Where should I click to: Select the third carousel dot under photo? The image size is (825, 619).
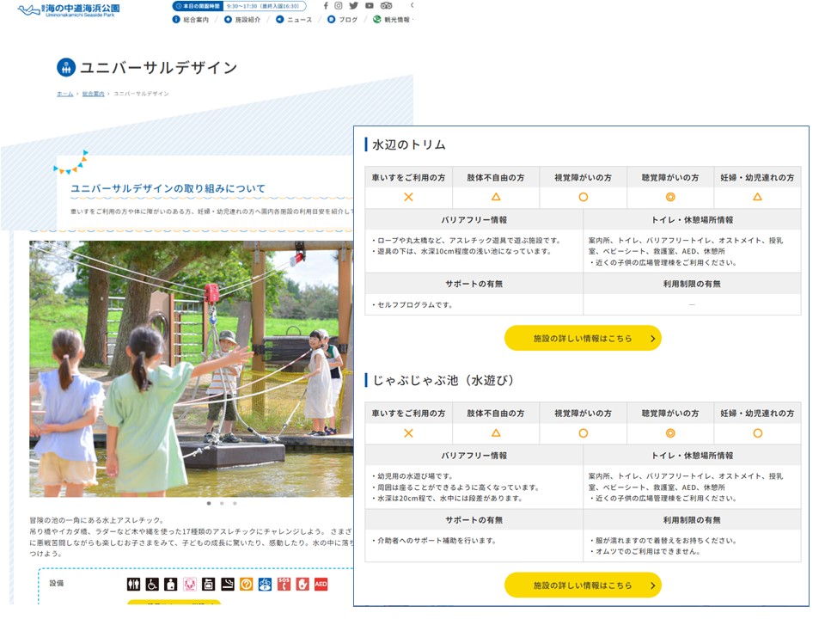235,504
